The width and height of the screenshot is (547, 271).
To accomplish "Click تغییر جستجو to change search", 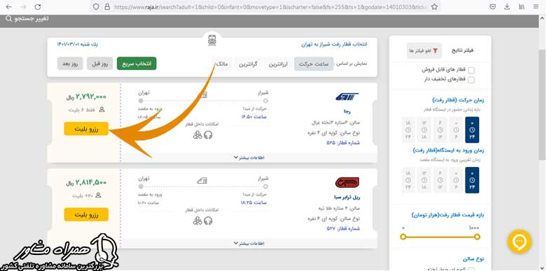I will (32, 19).
